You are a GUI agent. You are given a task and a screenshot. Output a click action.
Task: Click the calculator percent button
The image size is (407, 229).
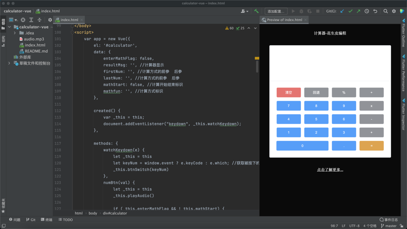tap(344, 93)
